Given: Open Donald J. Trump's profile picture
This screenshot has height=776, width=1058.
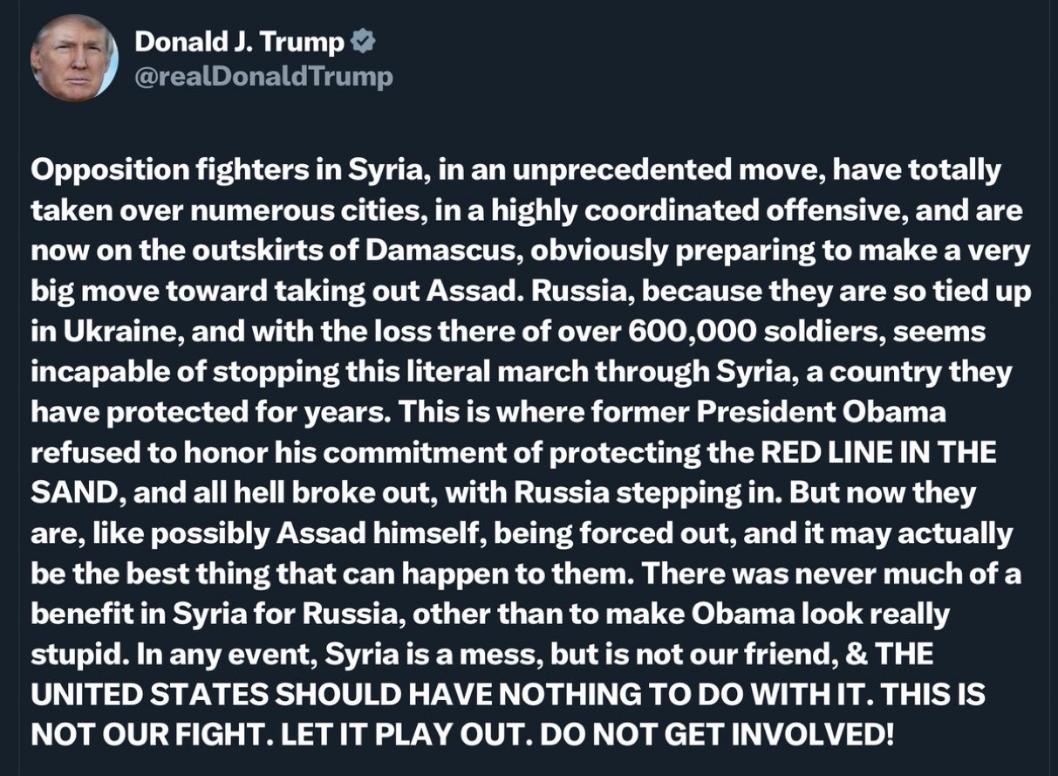Looking at the screenshot, I should pos(73,58).
